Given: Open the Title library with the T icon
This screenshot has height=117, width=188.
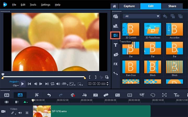Looking at the screenshot, I should pos(115,45).
